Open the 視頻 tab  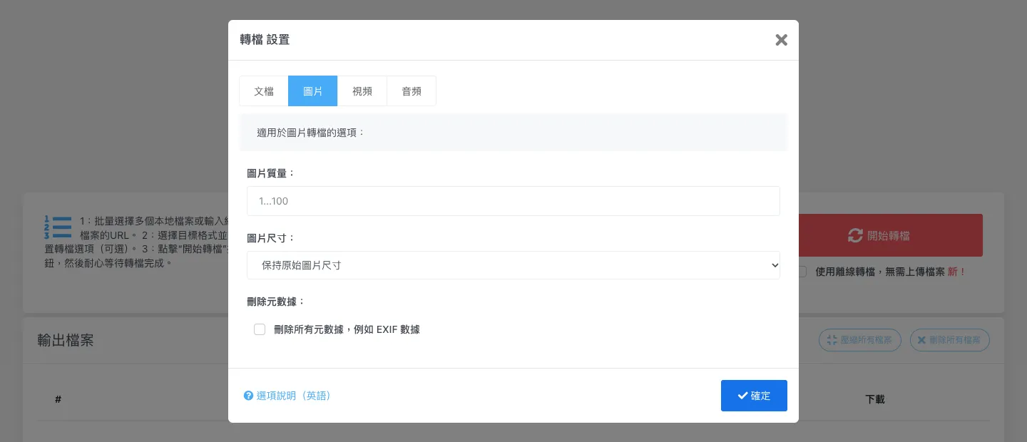pyautogui.click(x=362, y=91)
